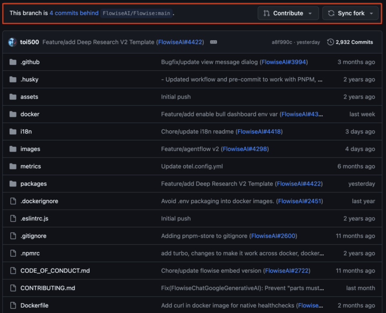
Task: Click the Contribute pull request icon
Action: tap(266, 13)
